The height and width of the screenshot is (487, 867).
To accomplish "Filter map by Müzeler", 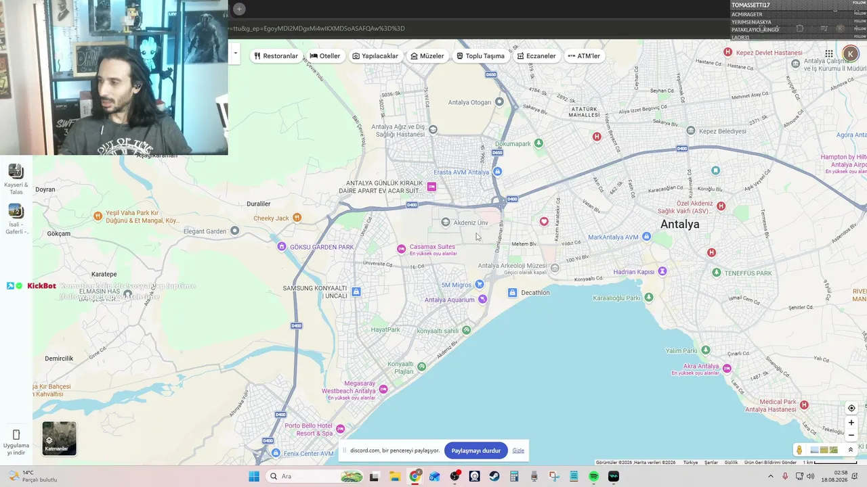I will pos(427,55).
